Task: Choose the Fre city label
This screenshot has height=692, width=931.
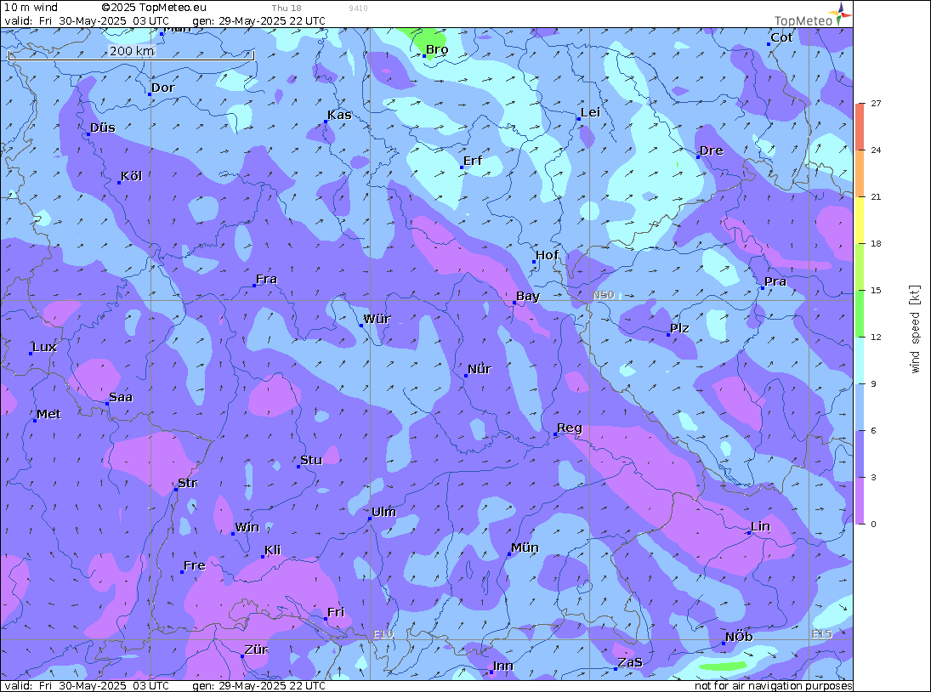Action: coord(195,565)
